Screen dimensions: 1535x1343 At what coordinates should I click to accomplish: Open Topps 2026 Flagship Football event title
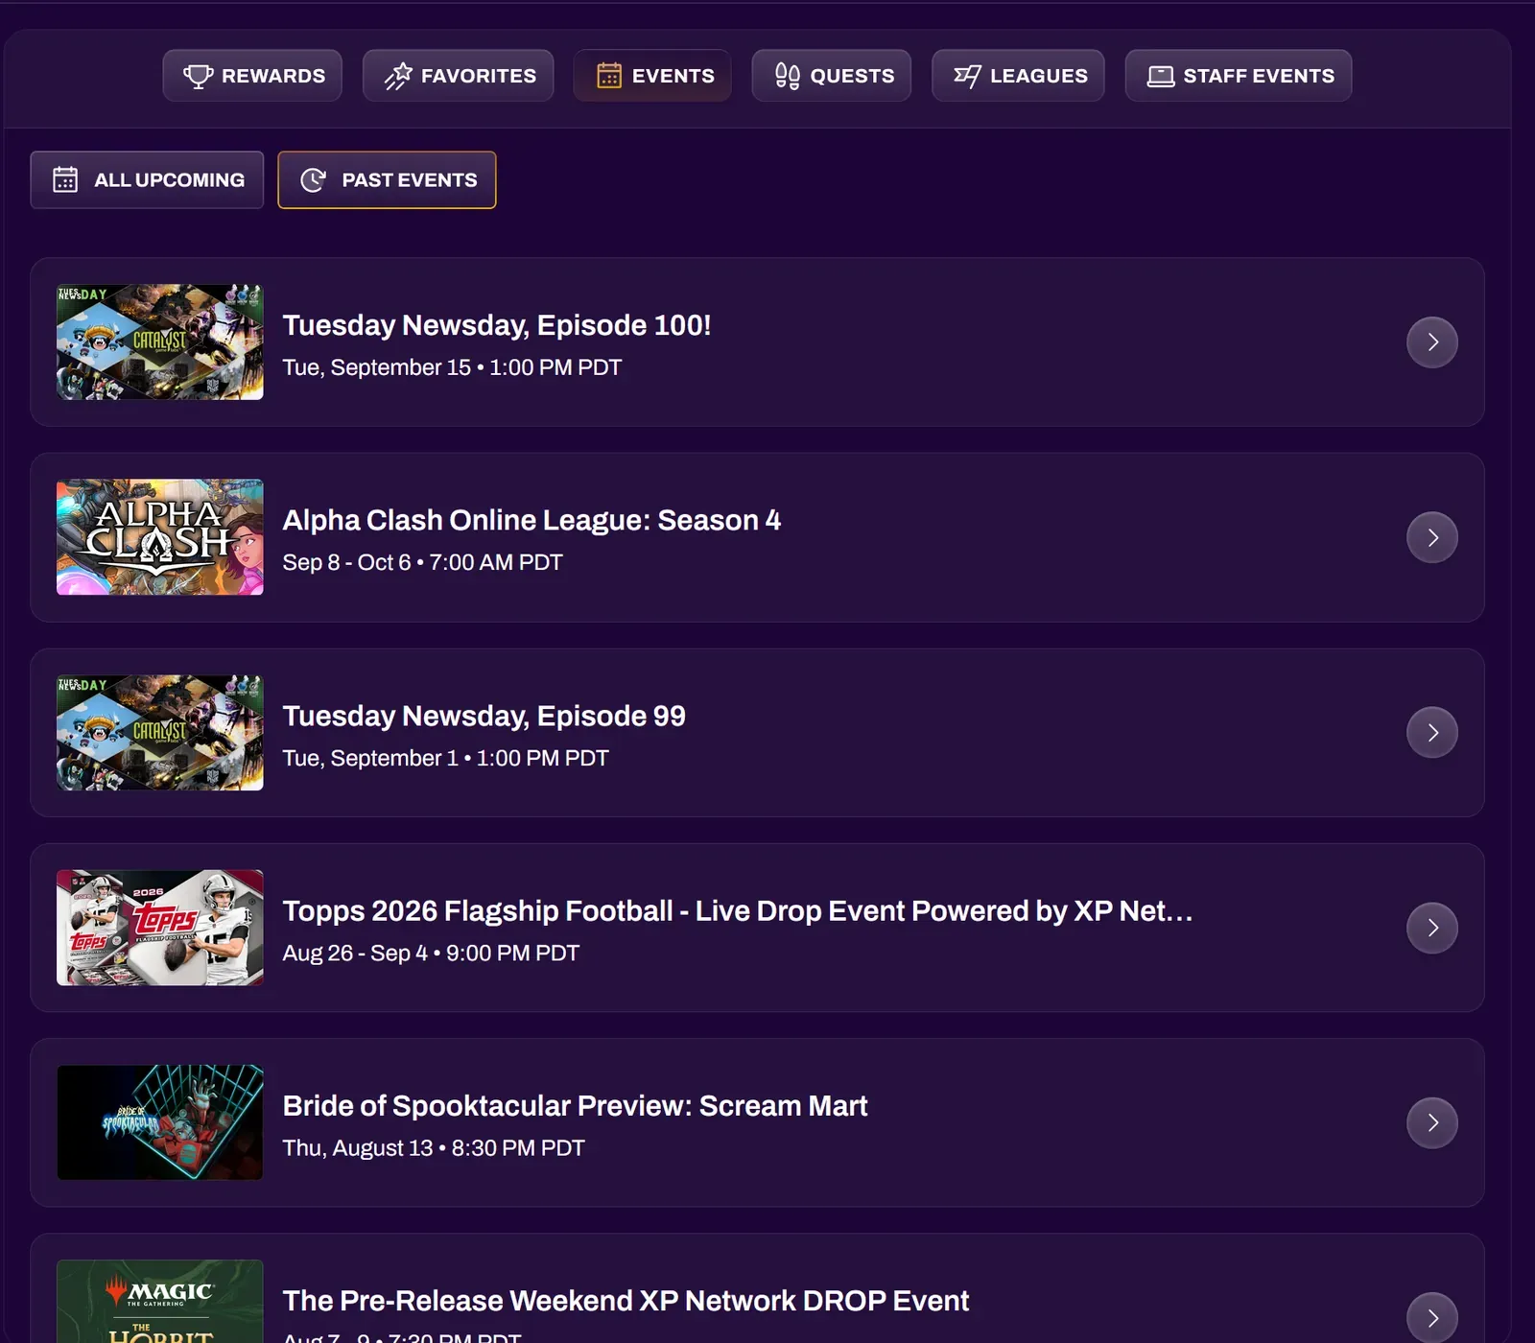tap(738, 910)
